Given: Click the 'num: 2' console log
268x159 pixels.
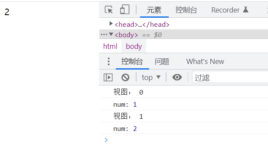Looking at the screenshot, I should [183, 128].
